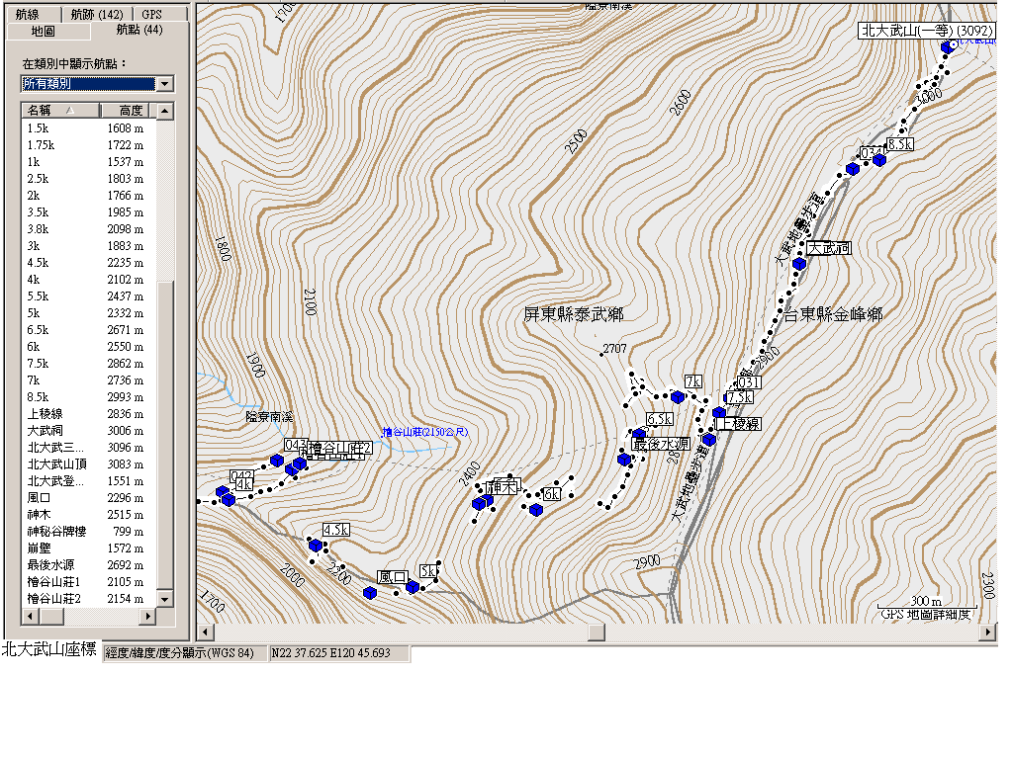Click the blue waypoint marker at 北大武山 summit
The width and height of the screenshot is (1013, 759).
click(948, 46)
